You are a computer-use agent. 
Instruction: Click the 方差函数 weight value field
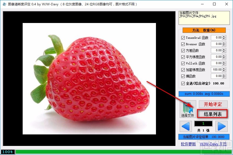point(217,50)
